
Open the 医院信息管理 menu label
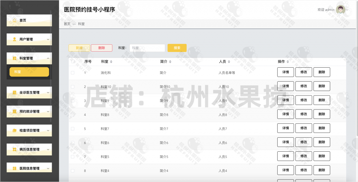pyautogui.click(x=29, y=168)
